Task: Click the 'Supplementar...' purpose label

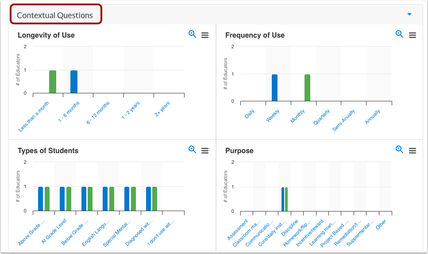Action: tap(360, 234)
